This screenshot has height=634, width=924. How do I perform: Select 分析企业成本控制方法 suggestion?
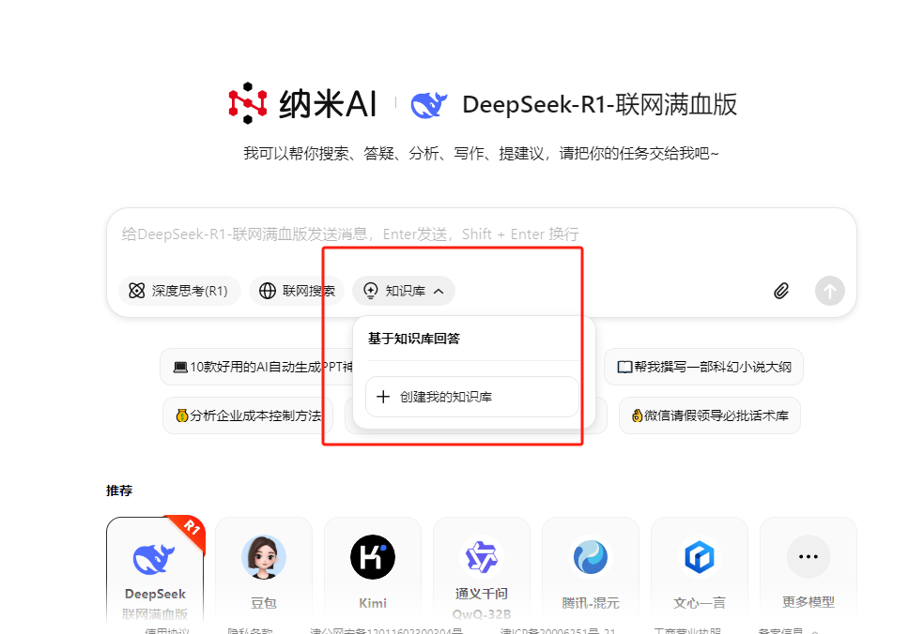(248, 415)
